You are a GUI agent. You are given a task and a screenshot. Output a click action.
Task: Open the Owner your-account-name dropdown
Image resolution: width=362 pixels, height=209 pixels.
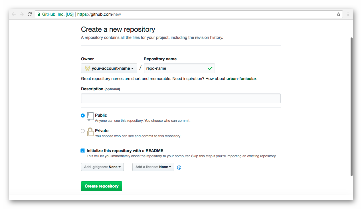109,68
